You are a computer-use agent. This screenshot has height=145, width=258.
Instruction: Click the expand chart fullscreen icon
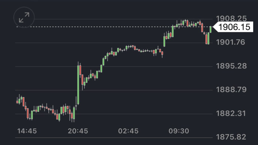pyautogui.click(x=24, y=17)
